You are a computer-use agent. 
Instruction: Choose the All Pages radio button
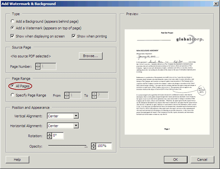coord(13,86)
